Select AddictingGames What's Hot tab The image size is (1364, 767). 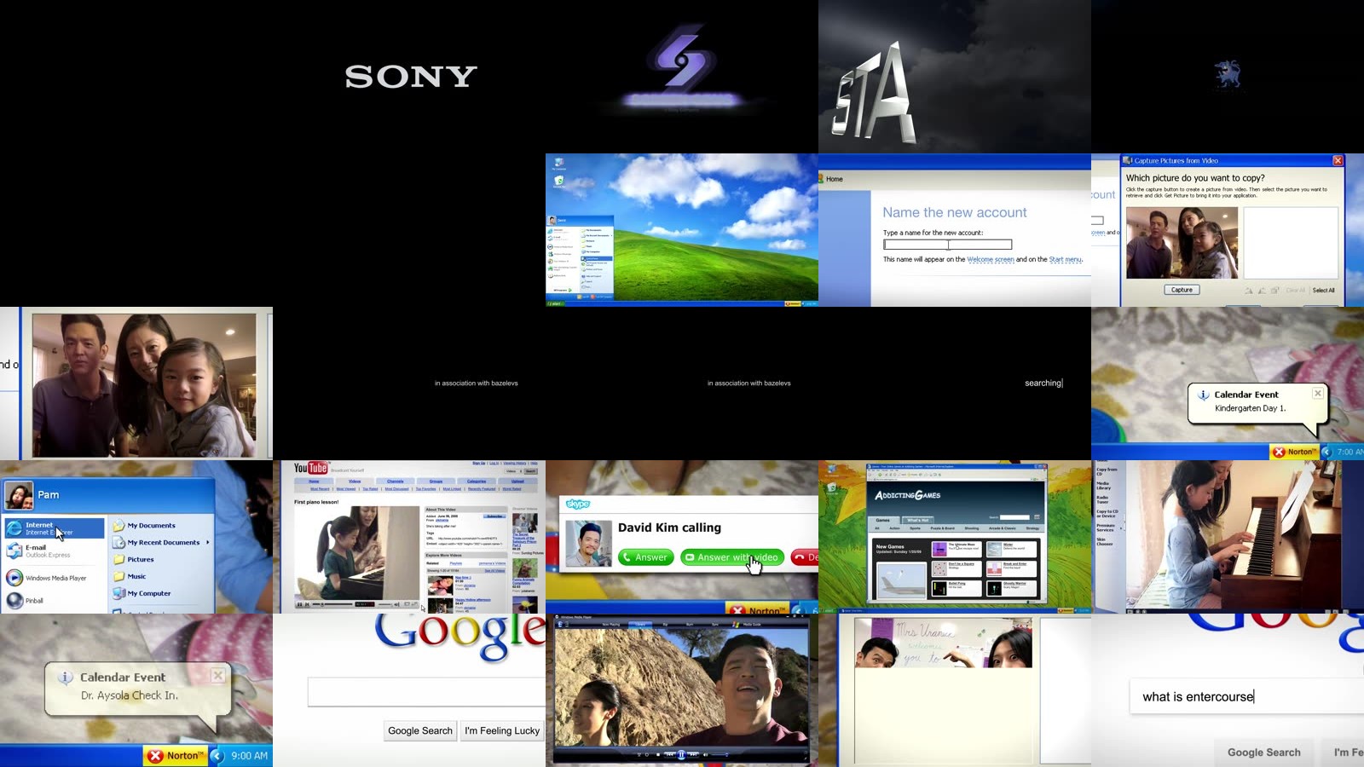click(918, 520)
